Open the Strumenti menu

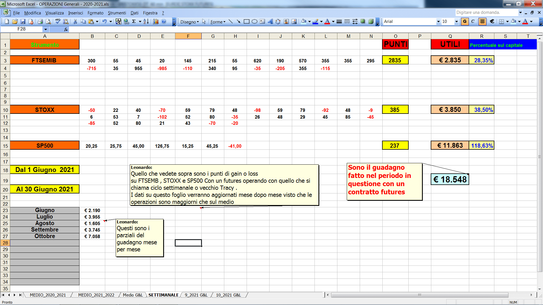click(117, 13)
